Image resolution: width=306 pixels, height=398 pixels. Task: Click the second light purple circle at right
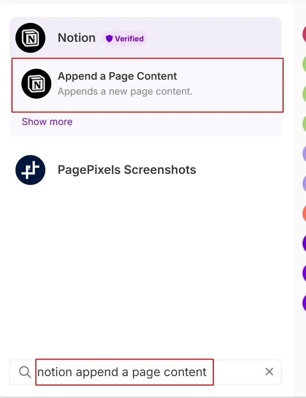(x=304, y=183)
